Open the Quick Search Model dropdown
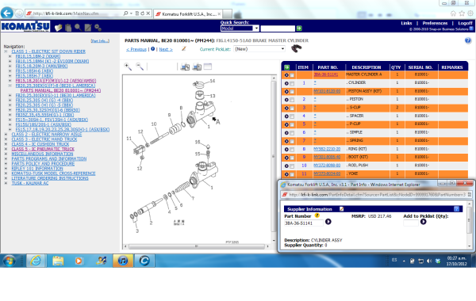This screenshot has width=476, height=301. [x=240, y=29]
